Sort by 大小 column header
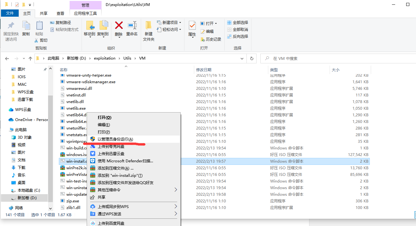The height and width of the screenshot is (226, 416). tap(335, 70)
